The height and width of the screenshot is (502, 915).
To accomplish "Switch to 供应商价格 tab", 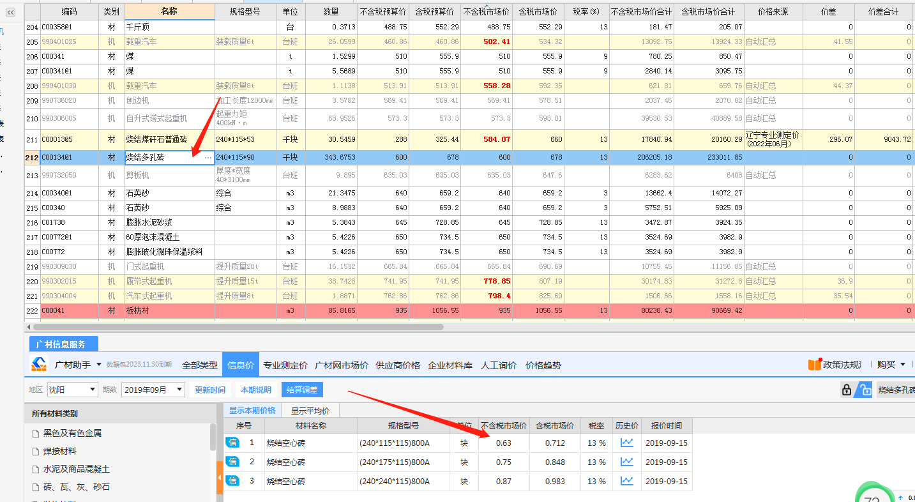I will pyautogui.click(x=398, y=365).
